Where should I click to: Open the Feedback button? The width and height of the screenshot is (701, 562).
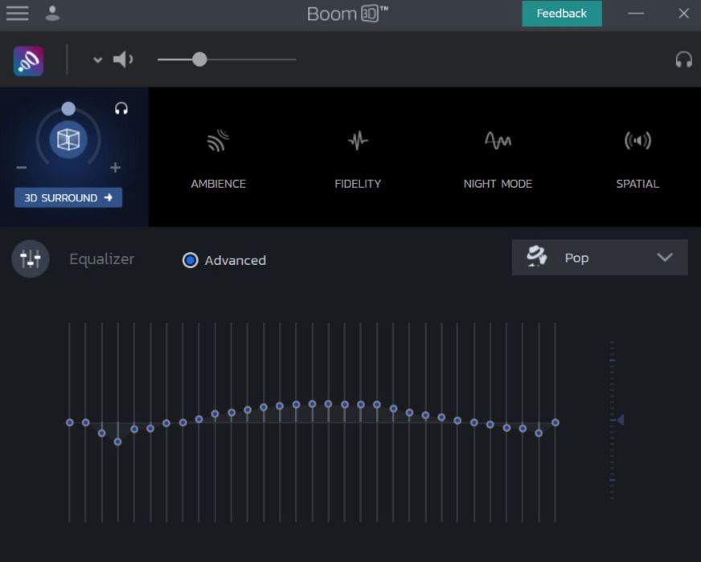(561, 14)
